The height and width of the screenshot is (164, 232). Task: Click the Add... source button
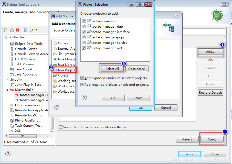click(210, 52)
